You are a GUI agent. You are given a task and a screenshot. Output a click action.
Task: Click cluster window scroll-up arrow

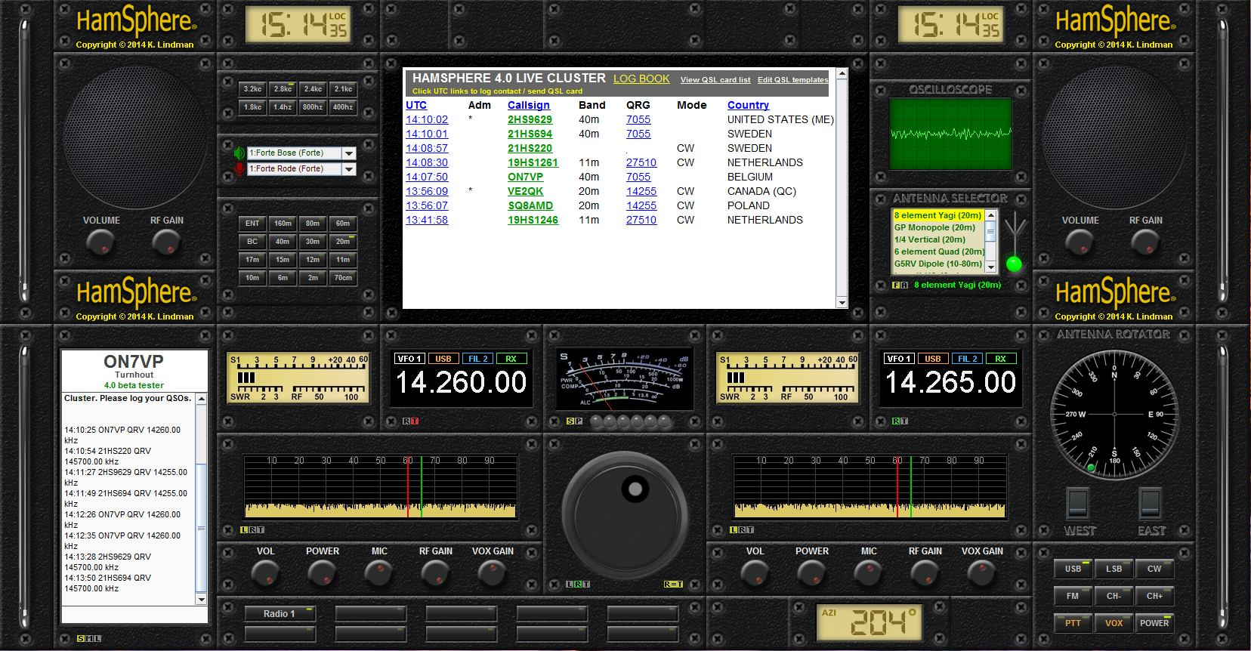[x=842, y=74]
